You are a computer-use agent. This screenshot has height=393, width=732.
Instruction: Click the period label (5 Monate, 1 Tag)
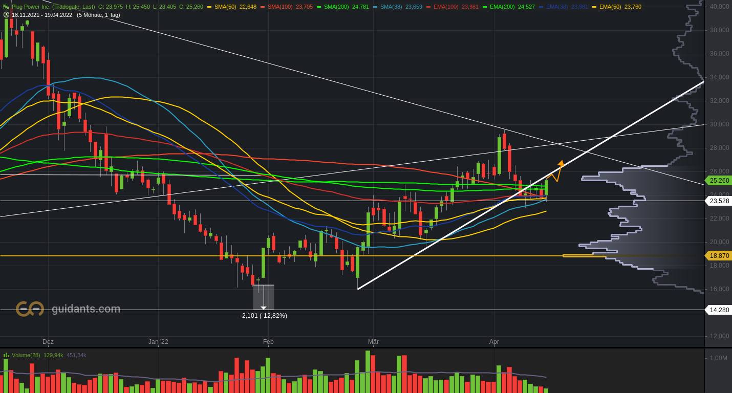98,15
